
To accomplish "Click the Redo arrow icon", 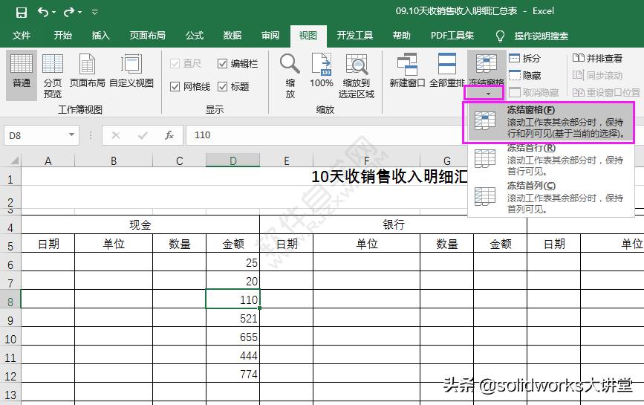I will coord(68,12).
